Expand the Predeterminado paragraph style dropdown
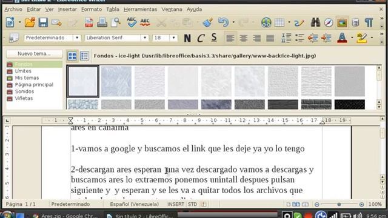Viewport: 388px width, 218px height. [77, 38]
